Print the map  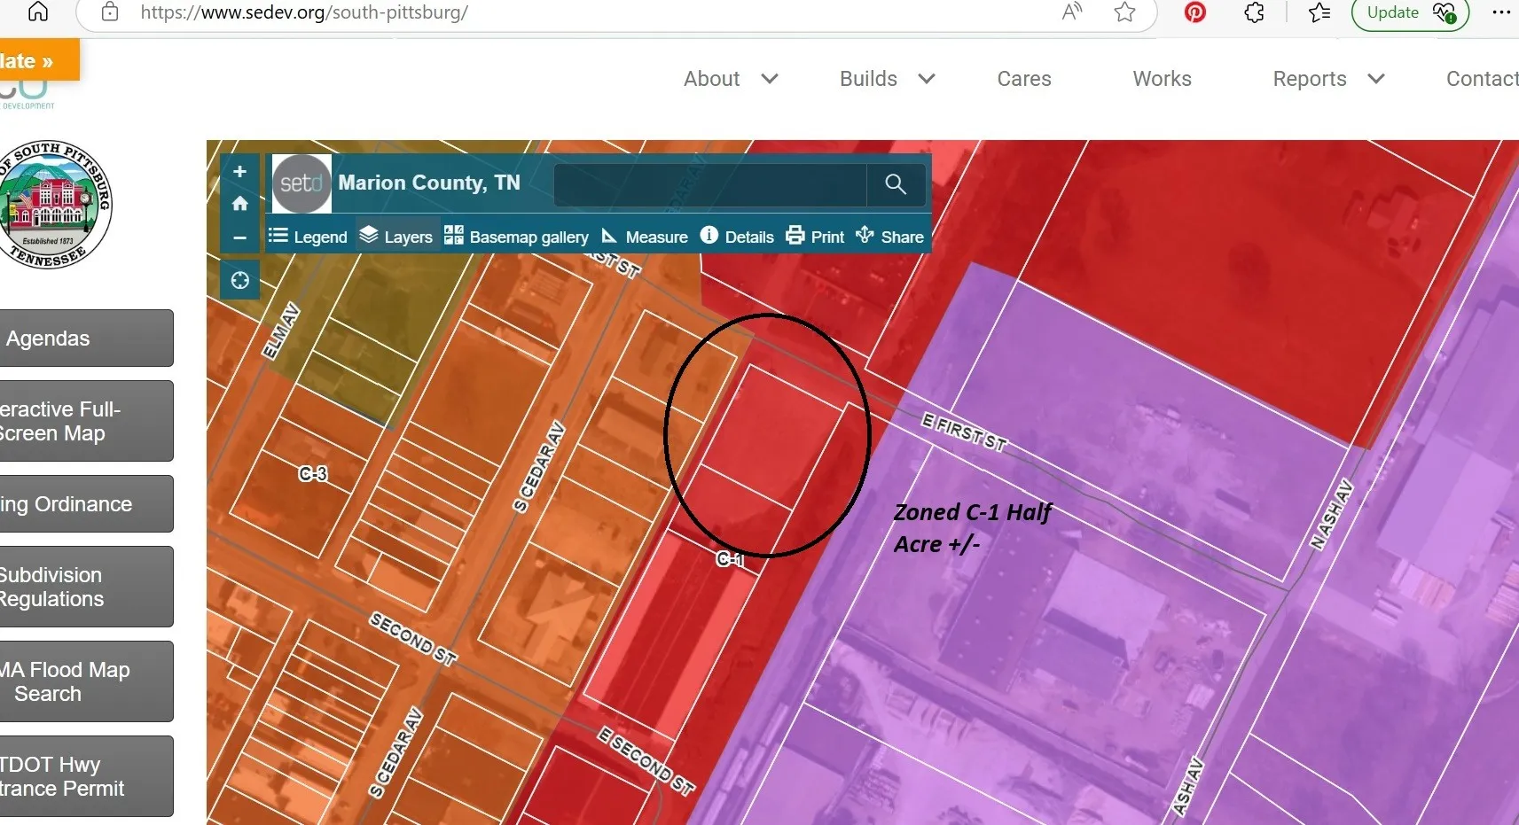pyautogui.click(x=815, y=237)
